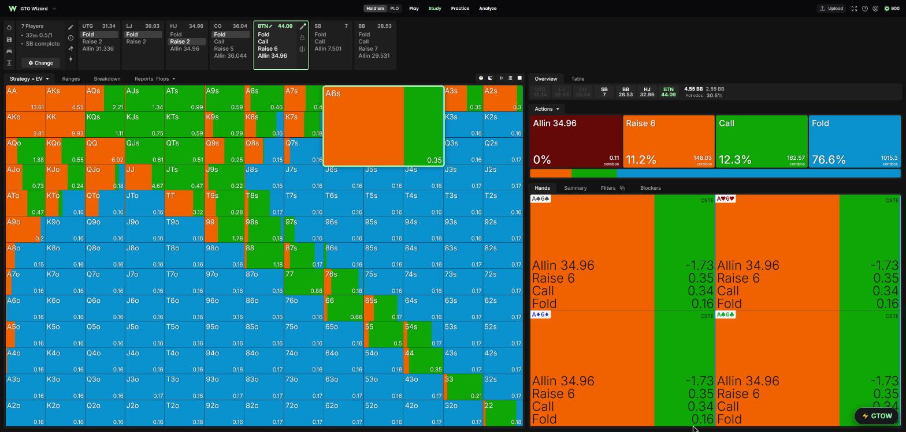This screenshot has height=432, width=906.
Task: Click the lightning bolt icon near Change
Action: (x=70, y=59)
